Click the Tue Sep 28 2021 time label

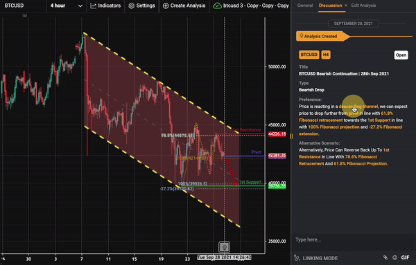tap(224, 257)
